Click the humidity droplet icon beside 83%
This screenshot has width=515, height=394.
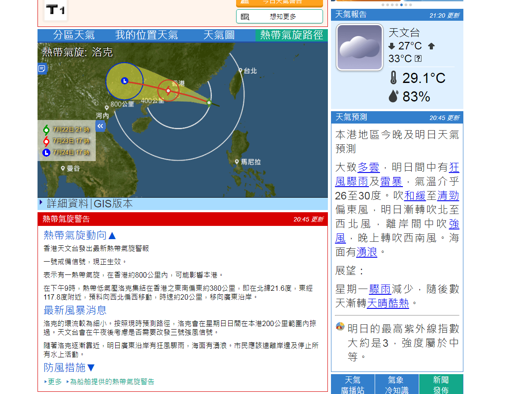click(x=393, y=96)
